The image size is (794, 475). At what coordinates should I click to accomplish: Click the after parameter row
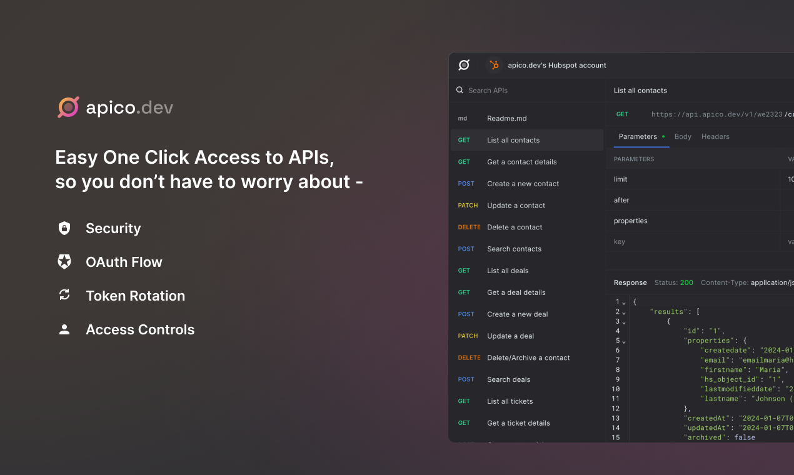click(700, 200)
